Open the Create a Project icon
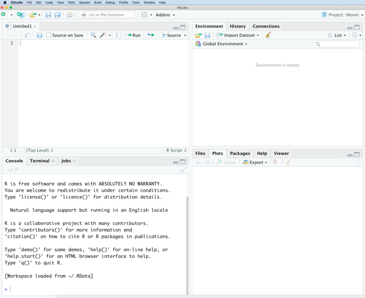 pyautogui.click(x=20, y=15)
